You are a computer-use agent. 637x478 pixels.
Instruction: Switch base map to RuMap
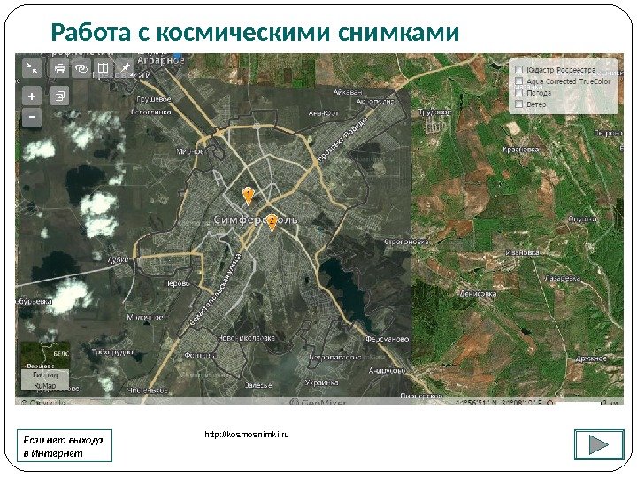pyautogui.click(x=45, y=385)
